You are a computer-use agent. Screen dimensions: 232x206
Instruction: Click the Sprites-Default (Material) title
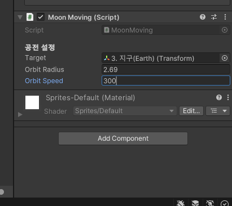[90, 98]
